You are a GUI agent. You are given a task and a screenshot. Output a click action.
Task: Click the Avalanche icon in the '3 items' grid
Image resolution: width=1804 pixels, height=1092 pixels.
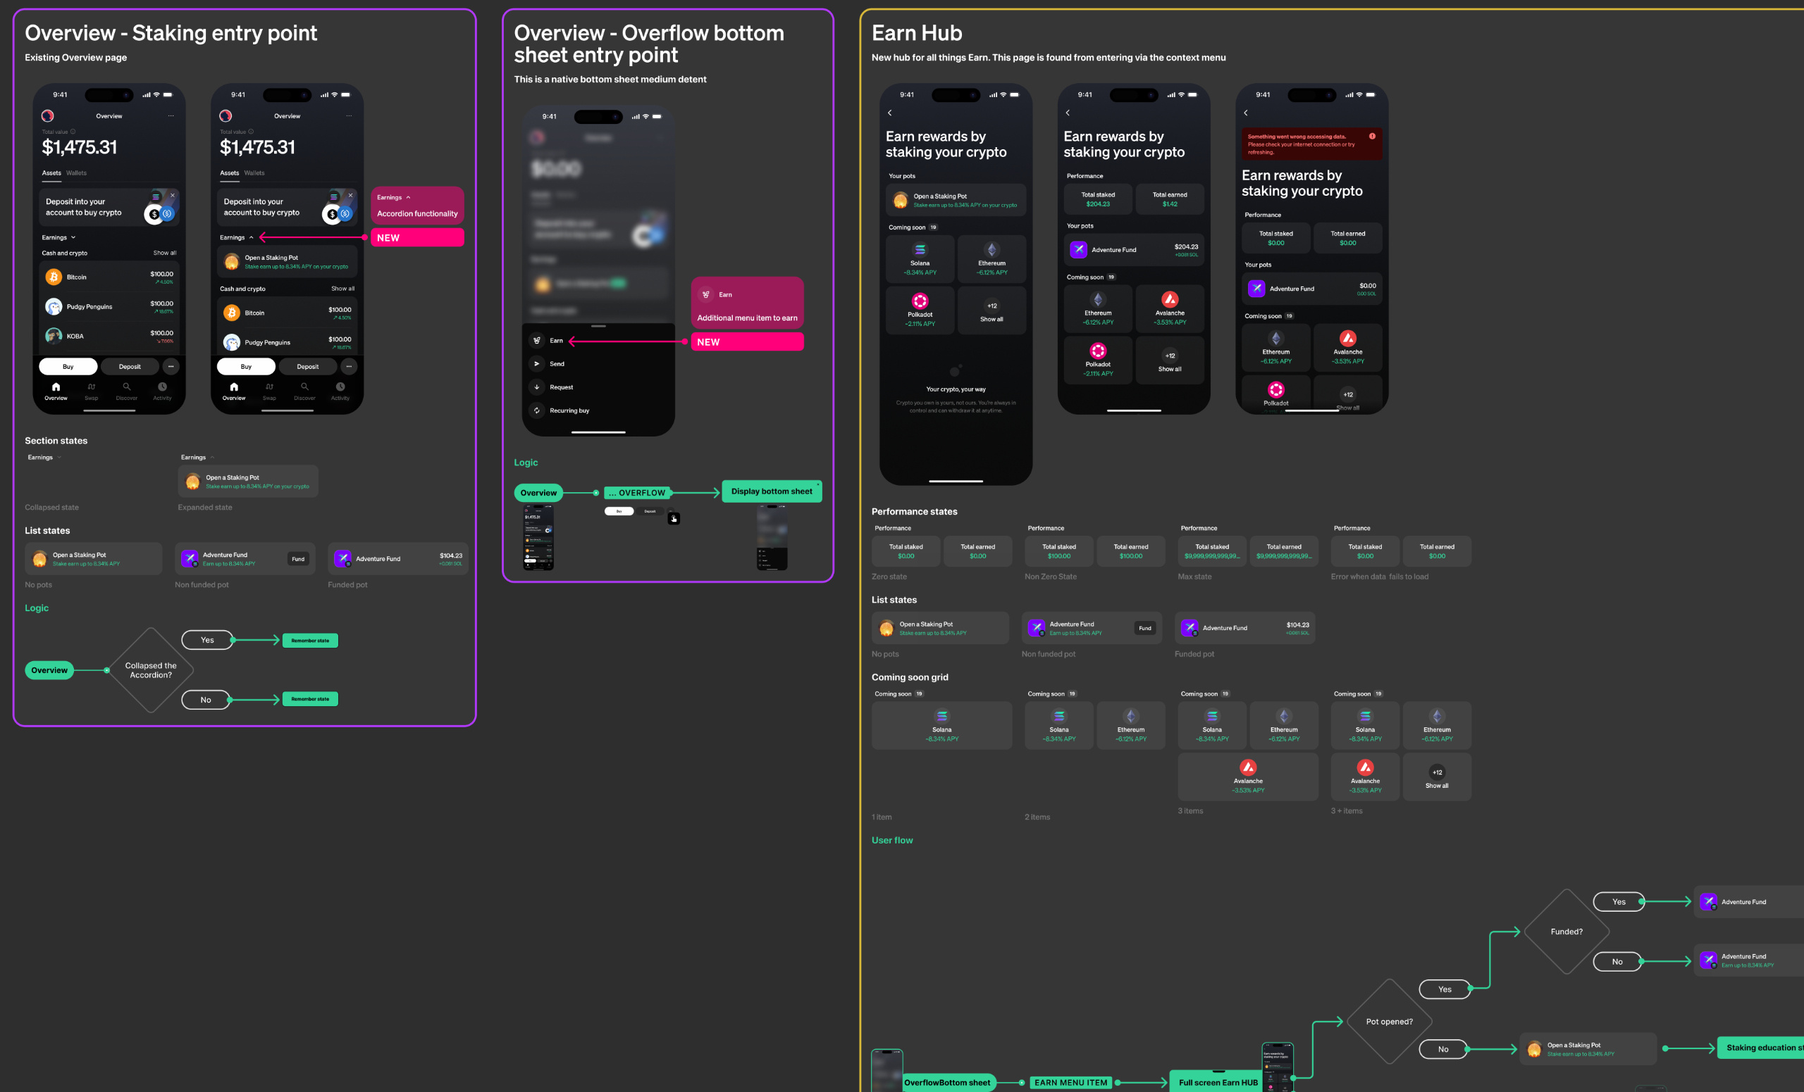pyautogui.click(x=1247, y=767)
